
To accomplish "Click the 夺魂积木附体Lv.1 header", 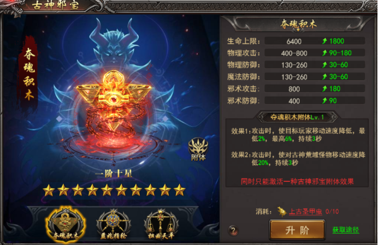I will point(297,117).
